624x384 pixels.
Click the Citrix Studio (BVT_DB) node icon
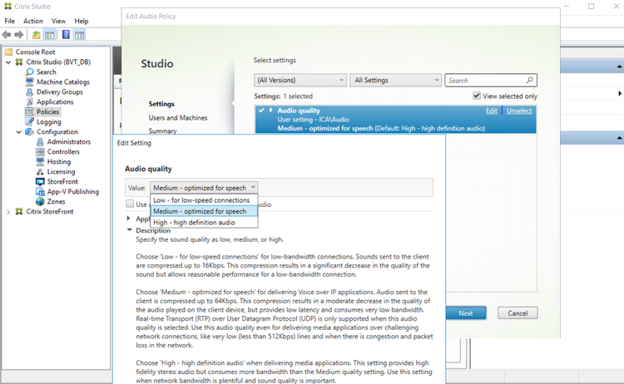coord(18,62)
